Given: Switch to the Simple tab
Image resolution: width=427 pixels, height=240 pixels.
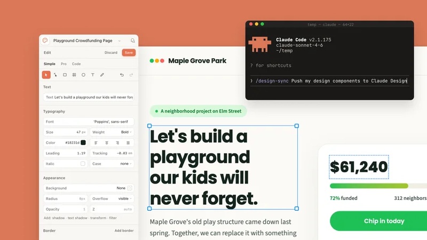Looking at the screenshot, I should (50, 63).
